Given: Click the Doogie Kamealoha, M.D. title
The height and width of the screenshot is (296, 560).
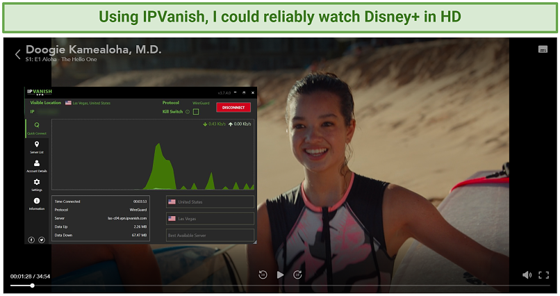Looking at the screenshot, I should (x=94, y=49).
